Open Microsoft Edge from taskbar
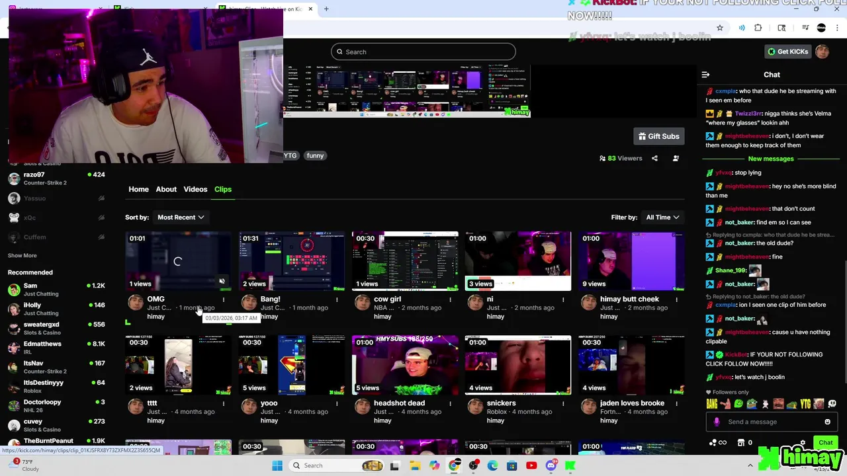The image size is (847, 476). pos(493,465)
